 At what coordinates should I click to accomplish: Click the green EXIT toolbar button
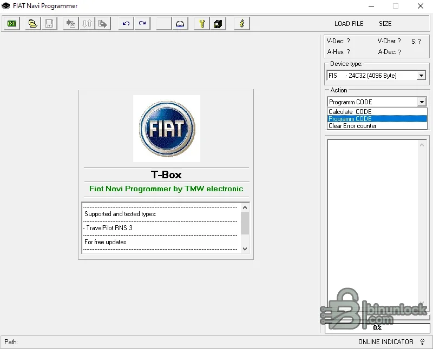point(11,23)
